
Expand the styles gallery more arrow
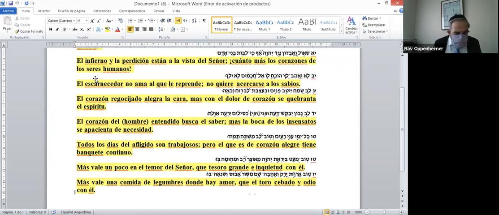pyautogui.click(x=342, y=31)
